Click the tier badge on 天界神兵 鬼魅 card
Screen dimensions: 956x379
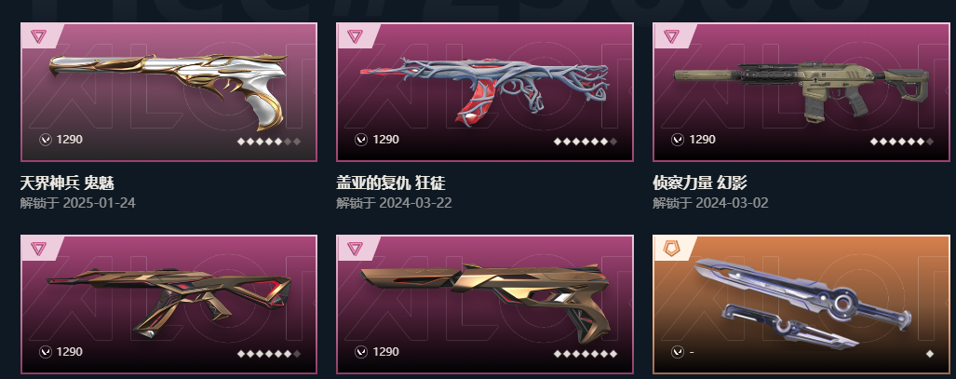click(38, 36)
